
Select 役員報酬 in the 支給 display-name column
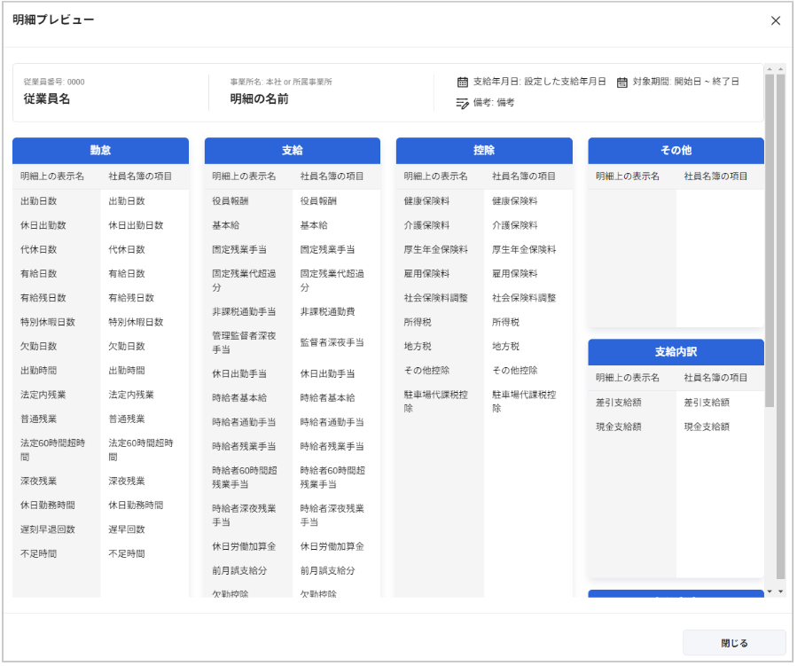point(230,201)
